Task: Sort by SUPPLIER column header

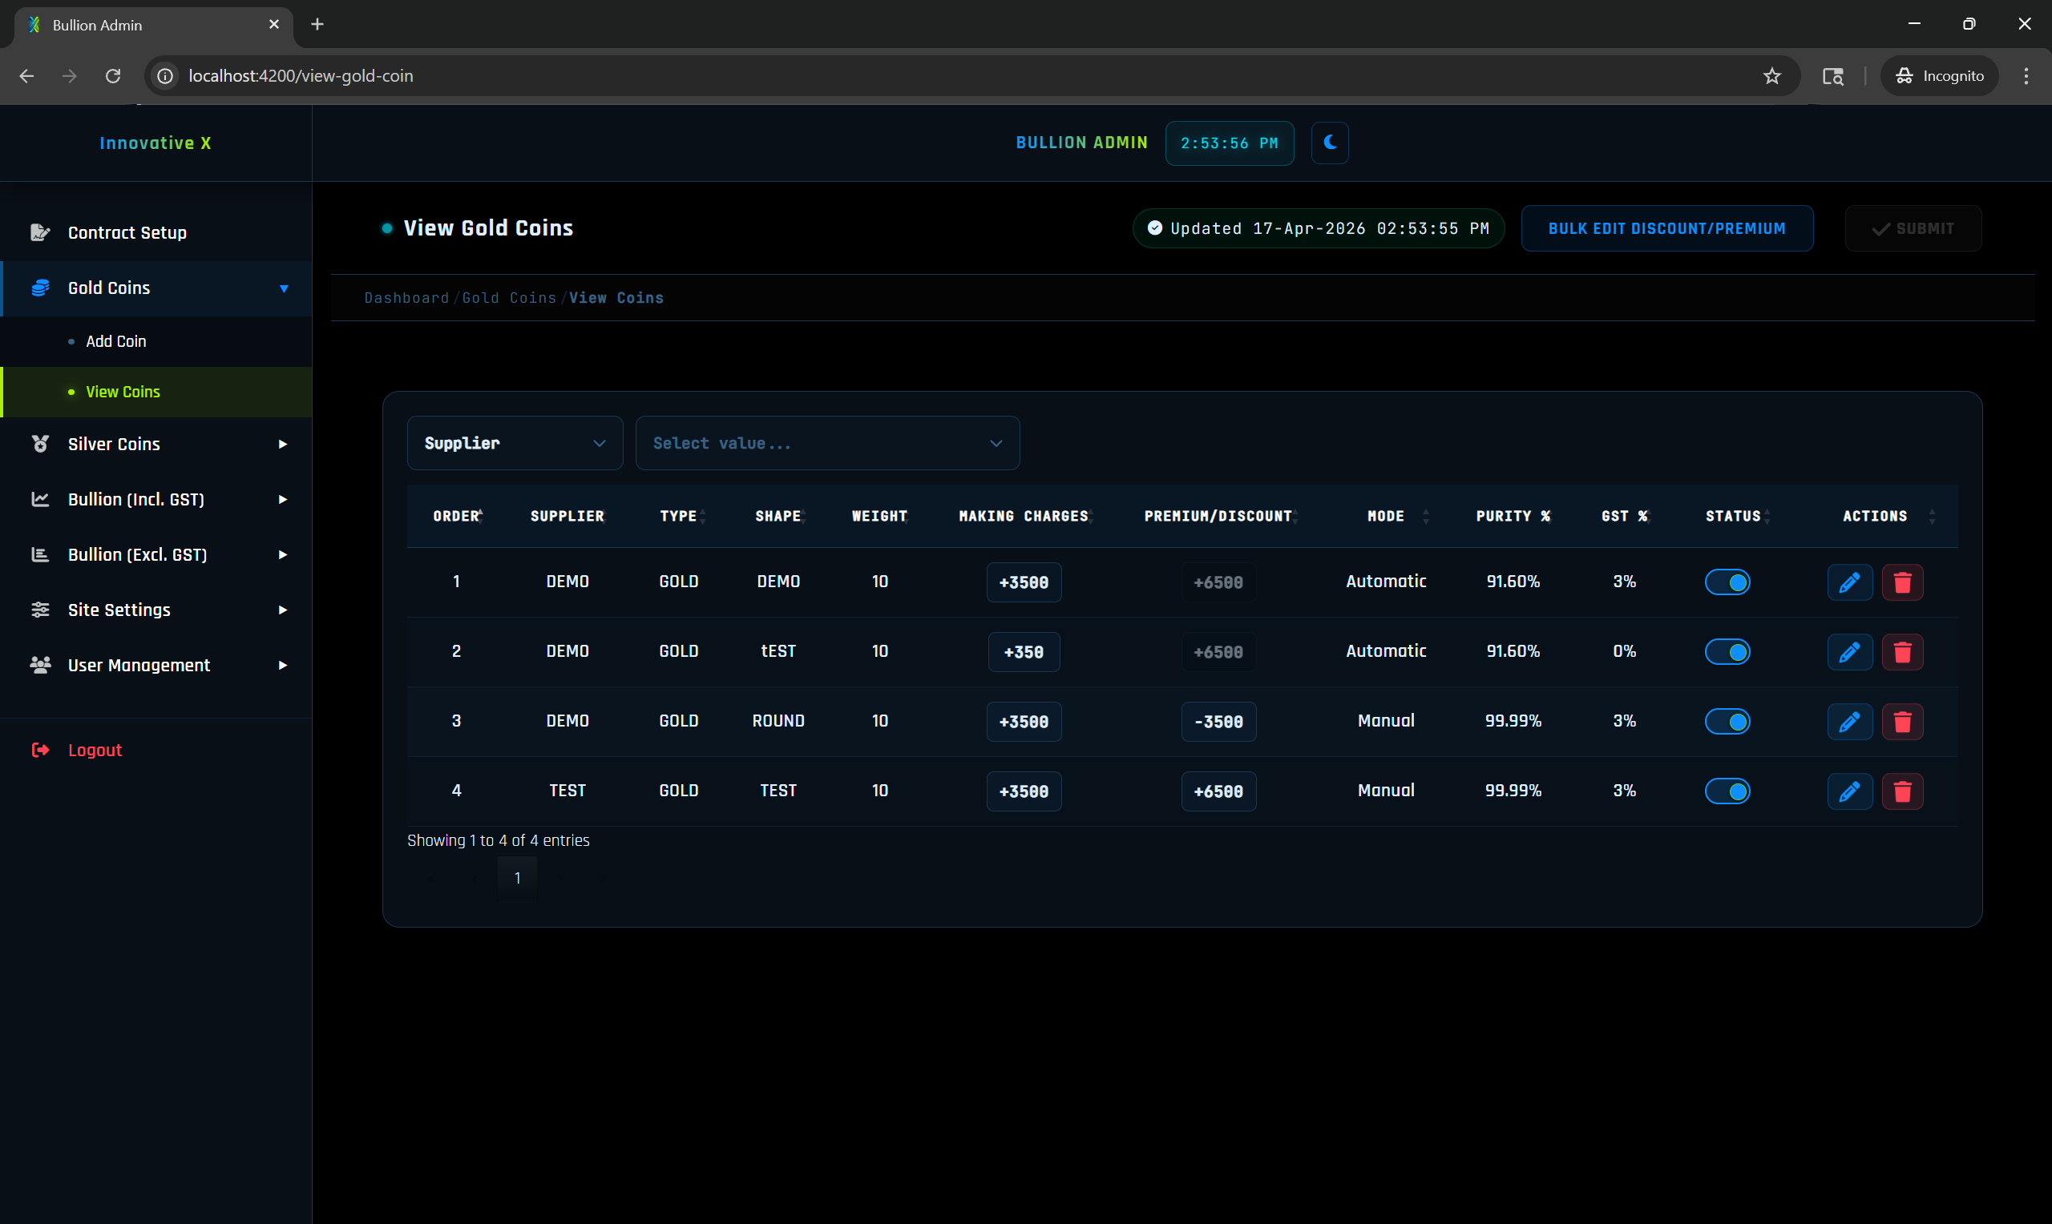Action: pos(567,517)
